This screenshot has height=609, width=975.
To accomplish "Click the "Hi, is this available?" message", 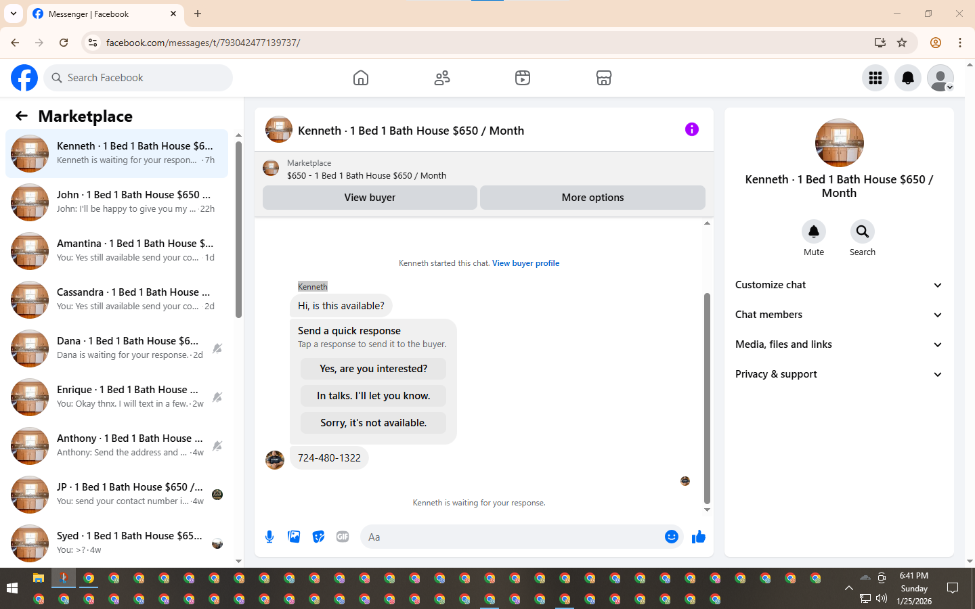I will pos(341,306).
